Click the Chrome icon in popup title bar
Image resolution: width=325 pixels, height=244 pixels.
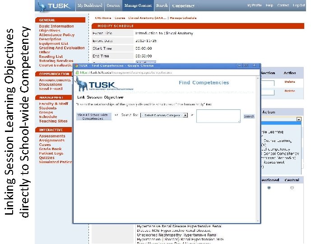(76, 66)
